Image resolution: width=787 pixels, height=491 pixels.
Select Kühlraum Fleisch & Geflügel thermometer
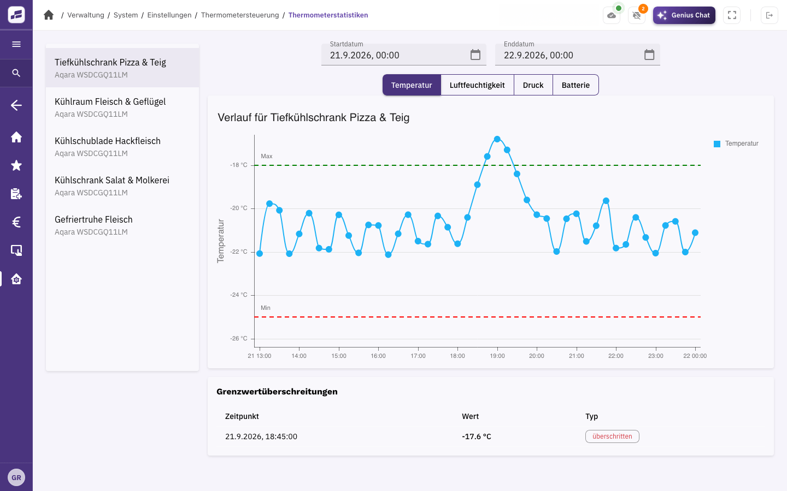tap(122, 107)
